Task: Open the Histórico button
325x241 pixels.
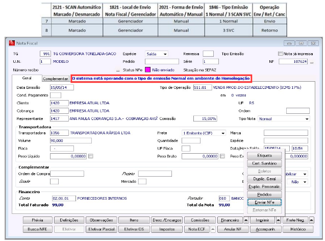Action: tap(298, 229)
